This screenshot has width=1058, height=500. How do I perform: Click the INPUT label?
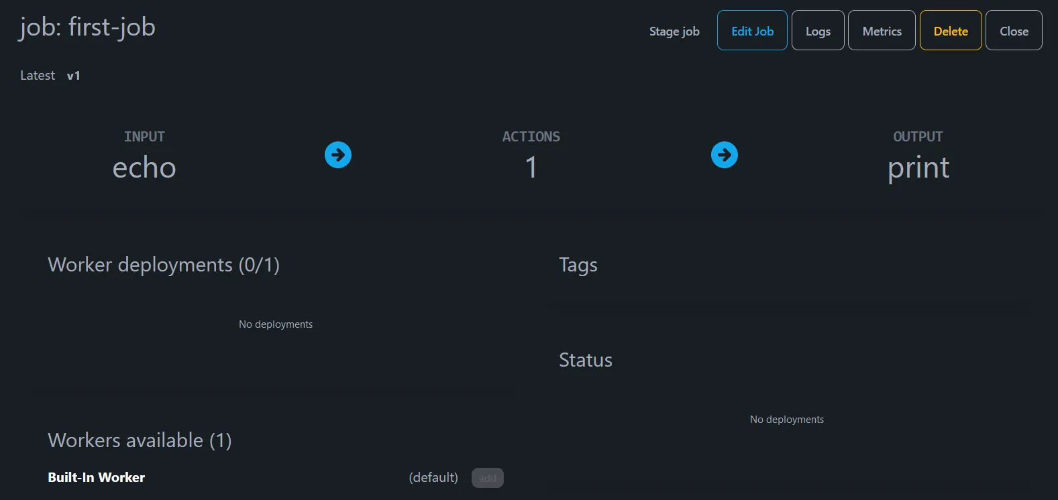tap(144, 137)
